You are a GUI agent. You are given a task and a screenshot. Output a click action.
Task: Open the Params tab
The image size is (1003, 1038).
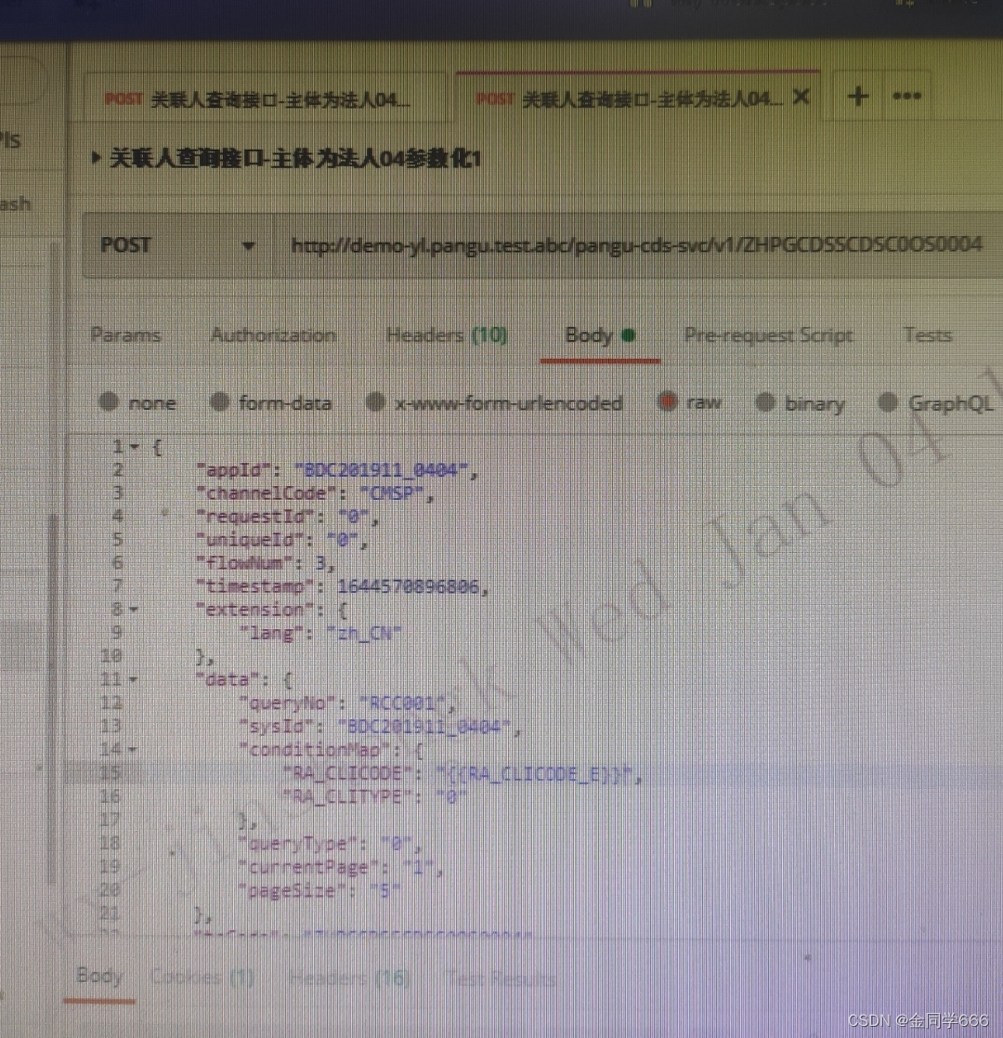point(125,335)
